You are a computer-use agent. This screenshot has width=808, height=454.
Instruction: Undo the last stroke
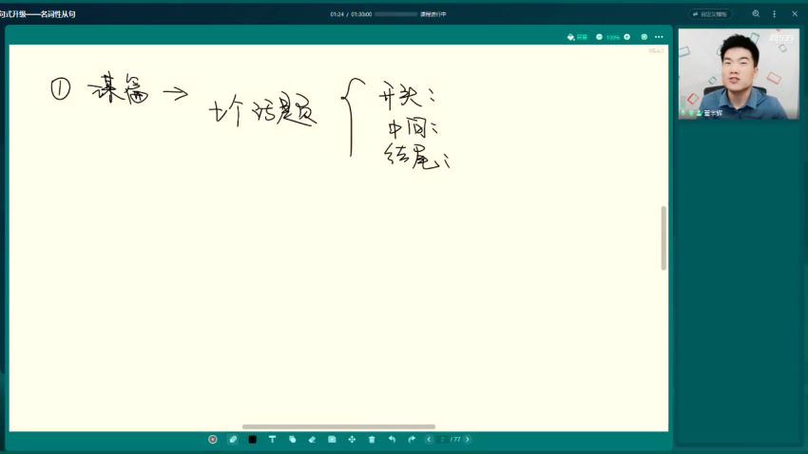click(x=392, y=440)
